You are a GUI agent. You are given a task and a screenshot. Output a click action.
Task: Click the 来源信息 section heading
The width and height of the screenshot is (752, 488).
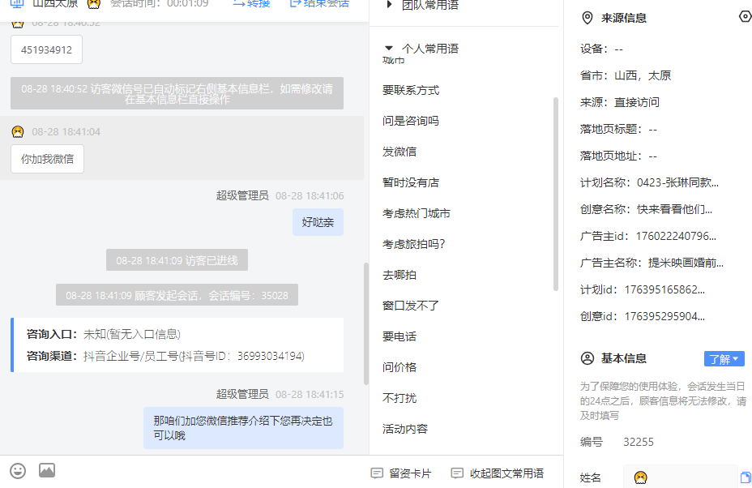tap(624, 18)
